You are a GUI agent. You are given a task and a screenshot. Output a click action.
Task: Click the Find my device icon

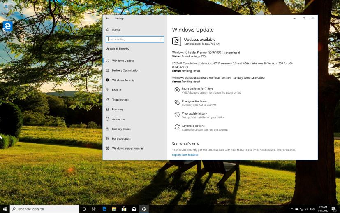pyautogui.click(x=108, y=129)
